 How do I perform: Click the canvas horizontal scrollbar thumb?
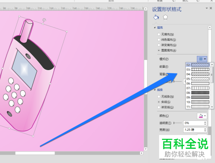tap(35, 153)
